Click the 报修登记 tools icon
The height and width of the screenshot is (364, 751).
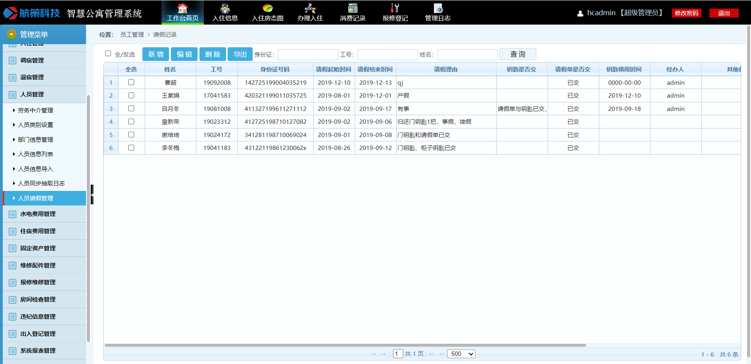pos(395,8)
